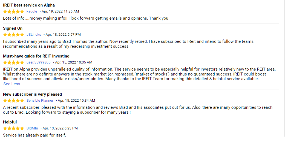
Task: Click the "IREiT best service on Alpha" title
Action: (x=29, y=5)
